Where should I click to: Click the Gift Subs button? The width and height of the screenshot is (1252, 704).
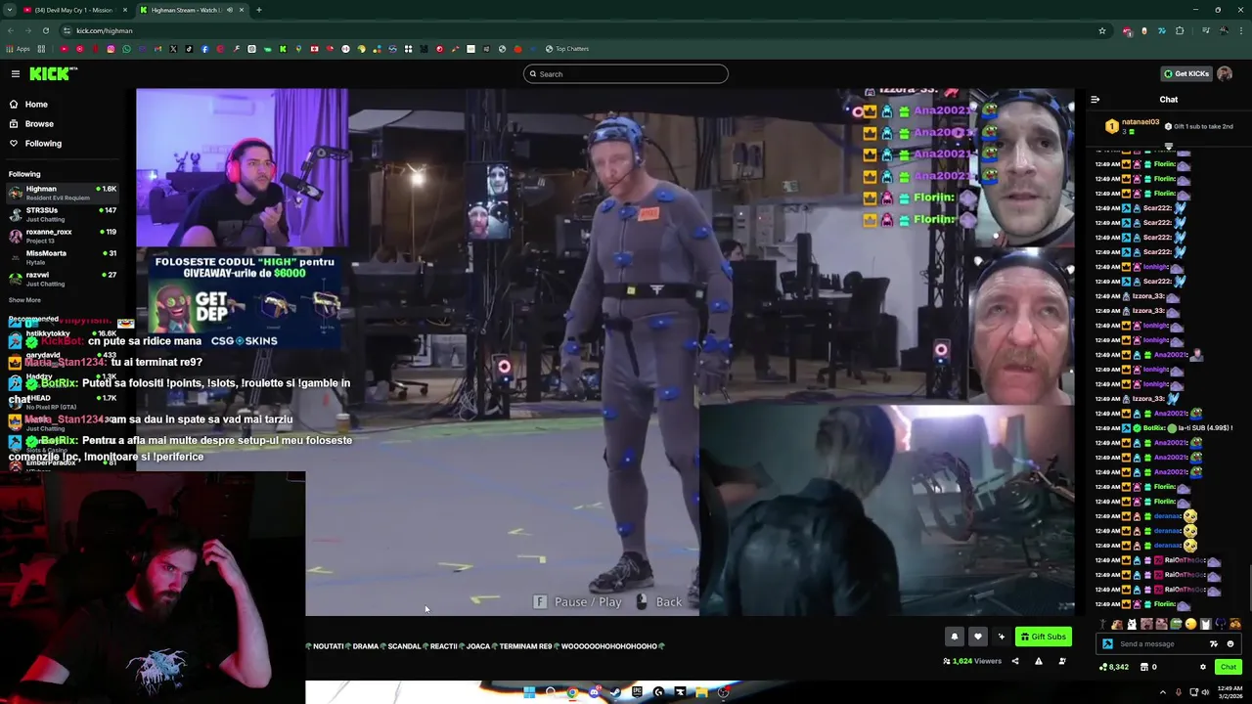tap(1043, 637)
